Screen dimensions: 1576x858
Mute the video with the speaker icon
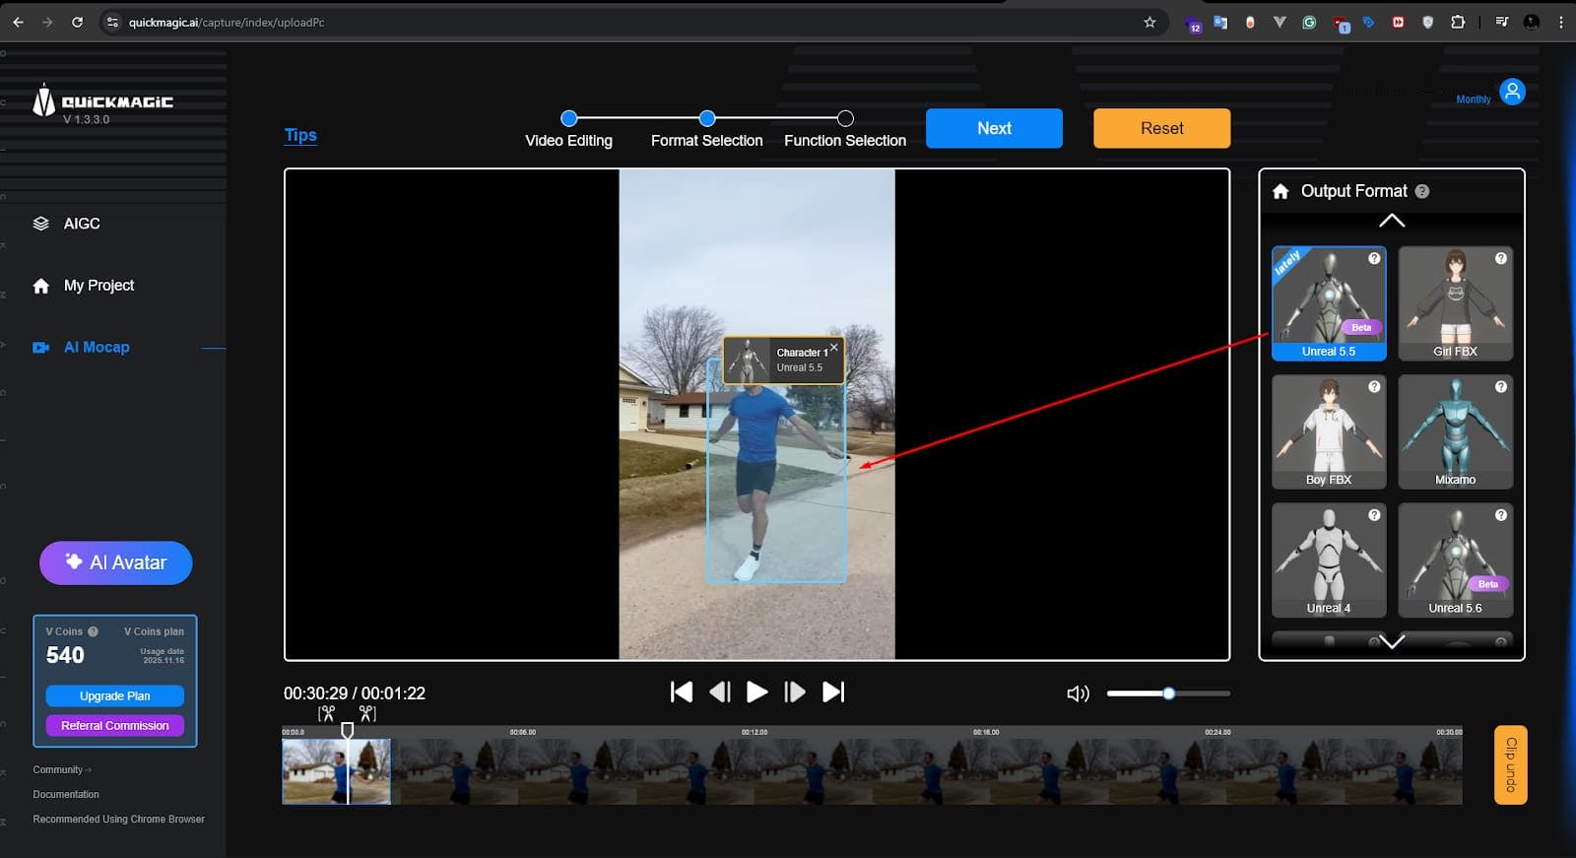tap(1078, 693)
